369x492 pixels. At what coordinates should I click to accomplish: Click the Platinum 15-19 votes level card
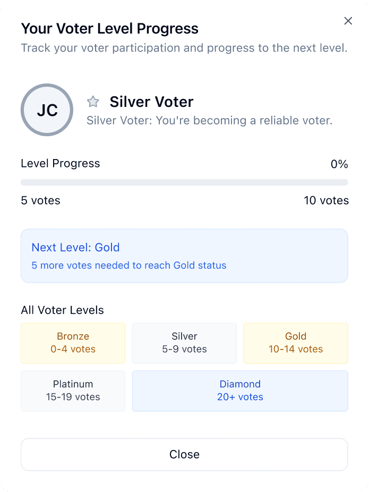point(73,391)
